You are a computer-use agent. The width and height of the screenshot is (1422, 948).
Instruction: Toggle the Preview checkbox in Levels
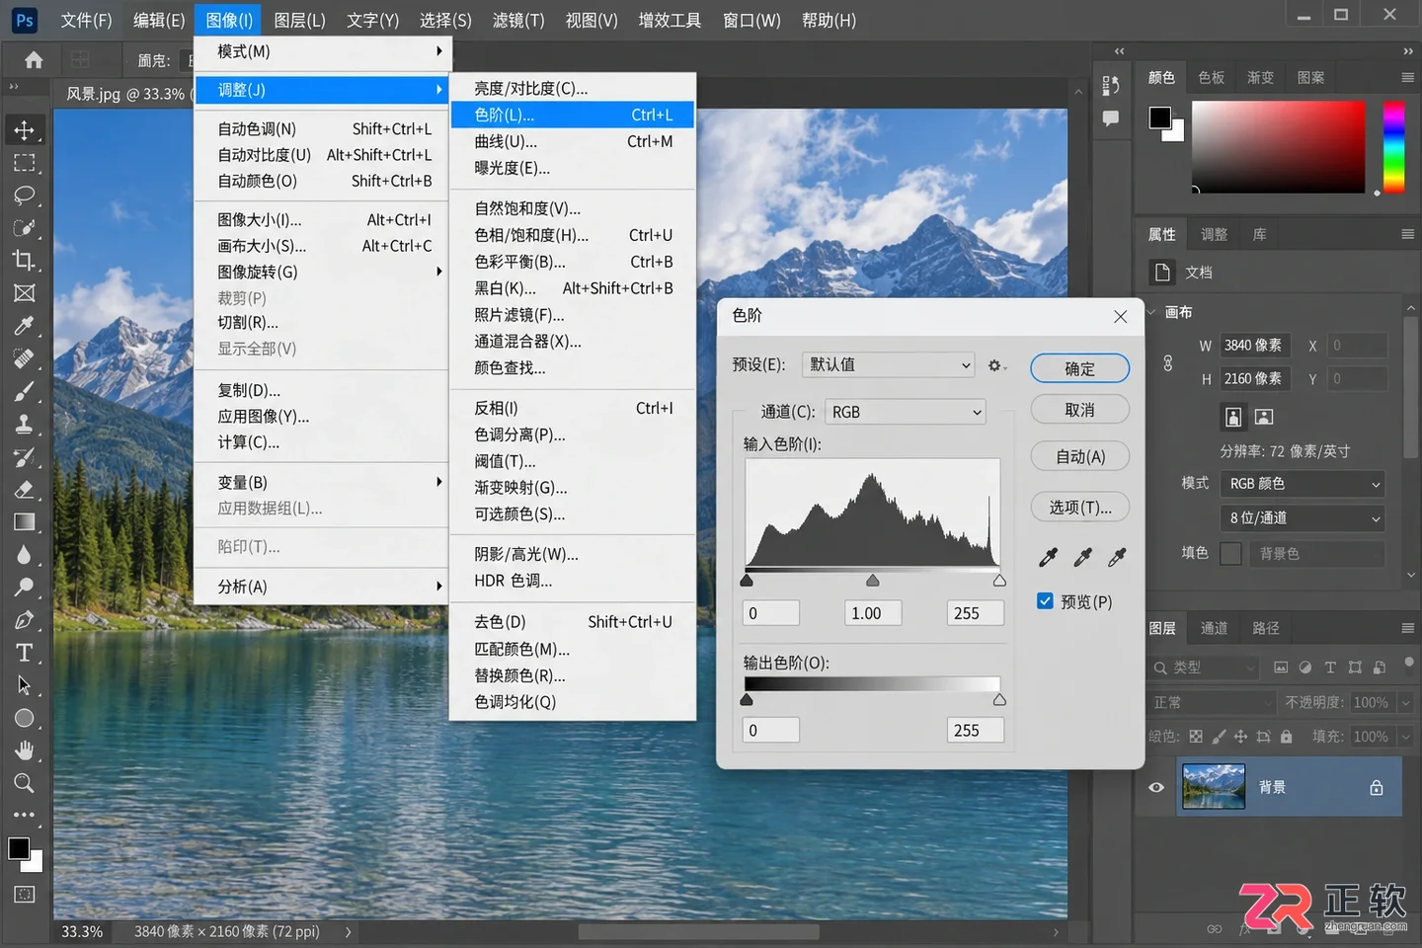[x=1045, y=600]
